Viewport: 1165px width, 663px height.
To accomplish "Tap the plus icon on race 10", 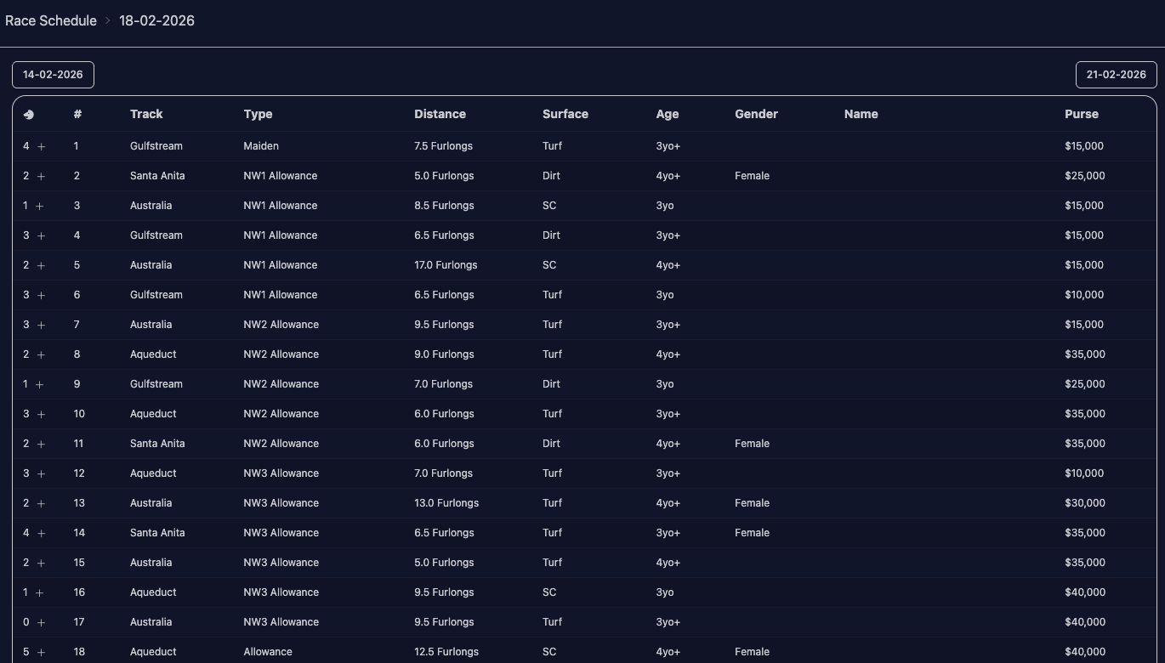I will [41, 415].
